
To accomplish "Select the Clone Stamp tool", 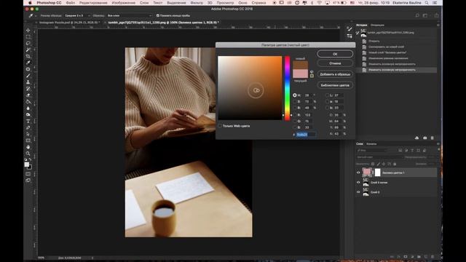I will tap(28, 82).
